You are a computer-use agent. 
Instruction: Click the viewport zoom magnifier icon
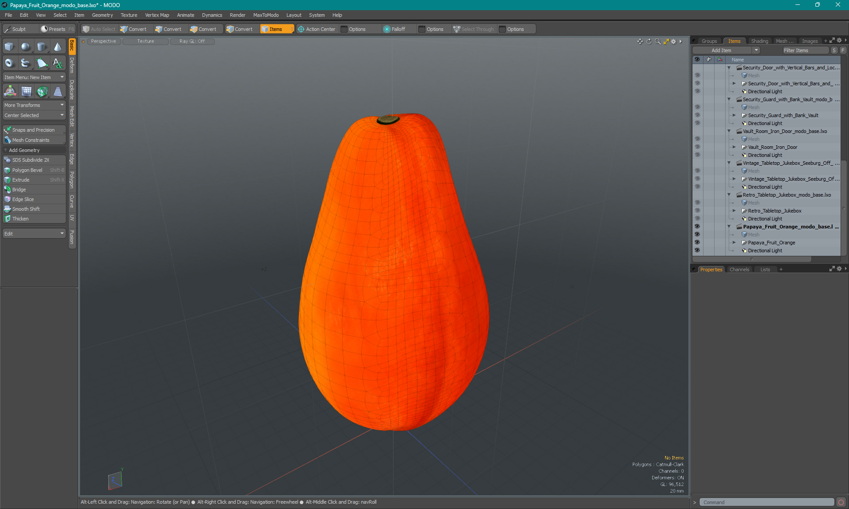(658, 42)
